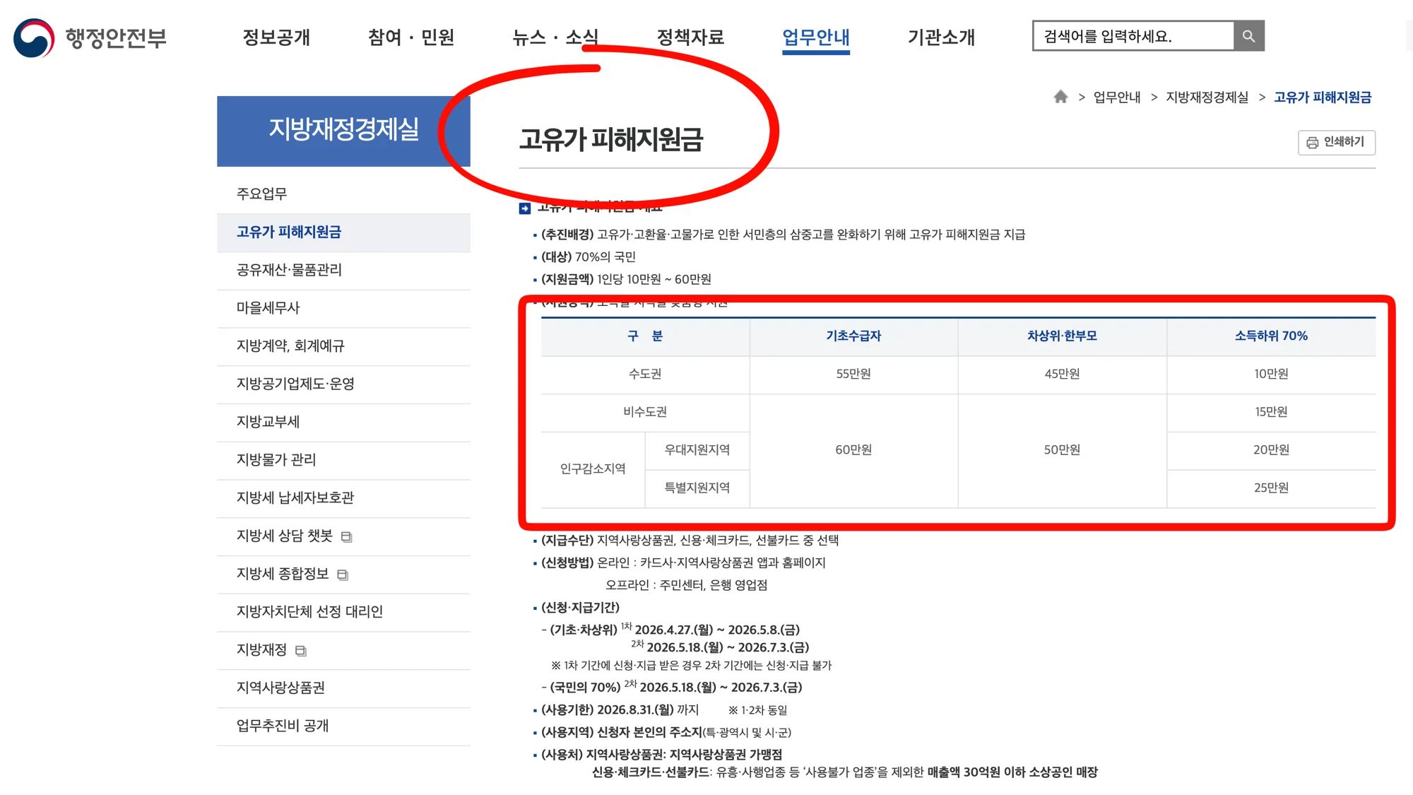Screen dimensions: 1413x795
Task: Select 주요업무 in the sidebar
Action: tap(343, 194)
